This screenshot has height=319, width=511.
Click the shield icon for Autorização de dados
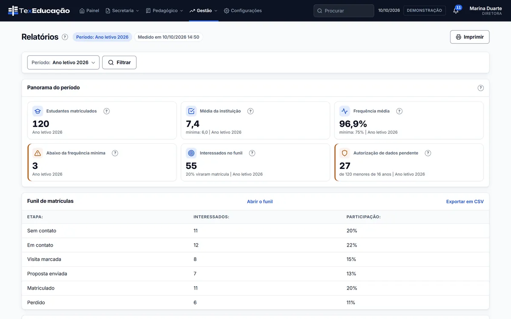[x=344, y=153]
